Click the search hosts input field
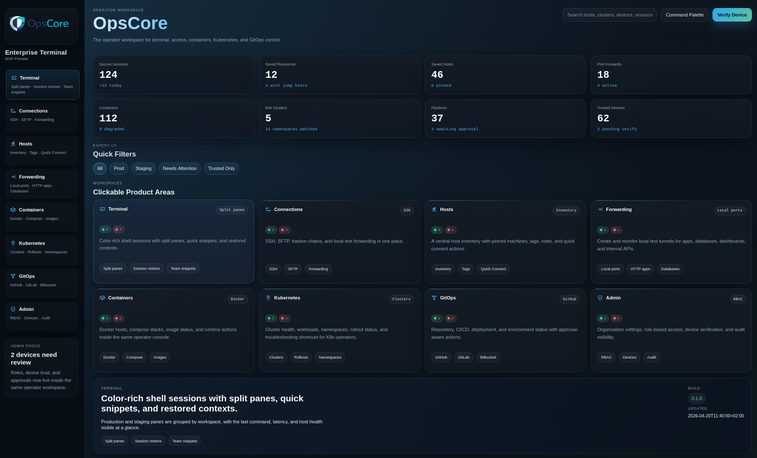Screen dimensions: 757x458 tap(609, 14)
